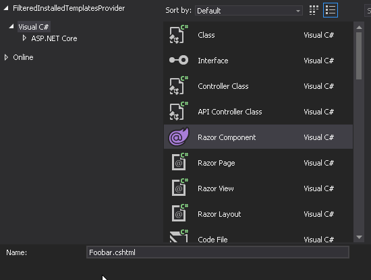Viewport: 371px width, 280px height.
Task: Select the API Controller Class name
Action: (230, 112)
